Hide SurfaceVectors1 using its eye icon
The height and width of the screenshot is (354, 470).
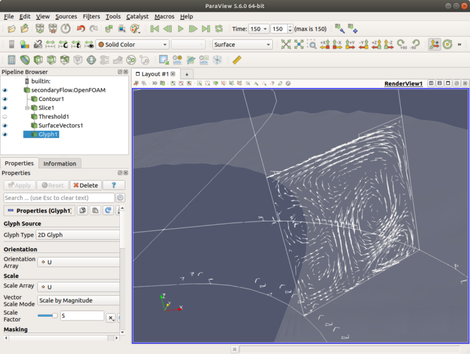click(5, 125)
